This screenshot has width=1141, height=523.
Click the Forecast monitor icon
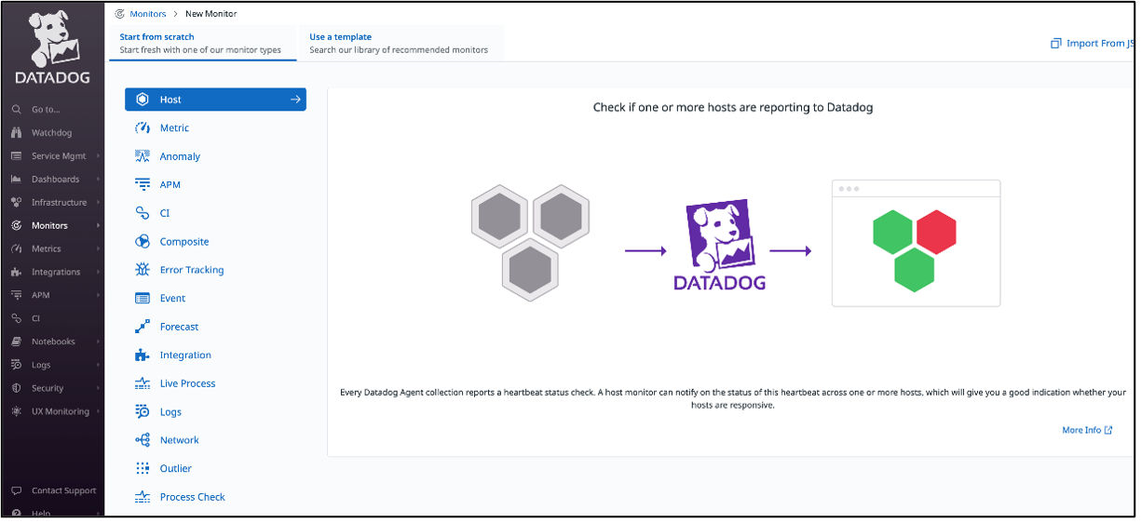(143, 327)
